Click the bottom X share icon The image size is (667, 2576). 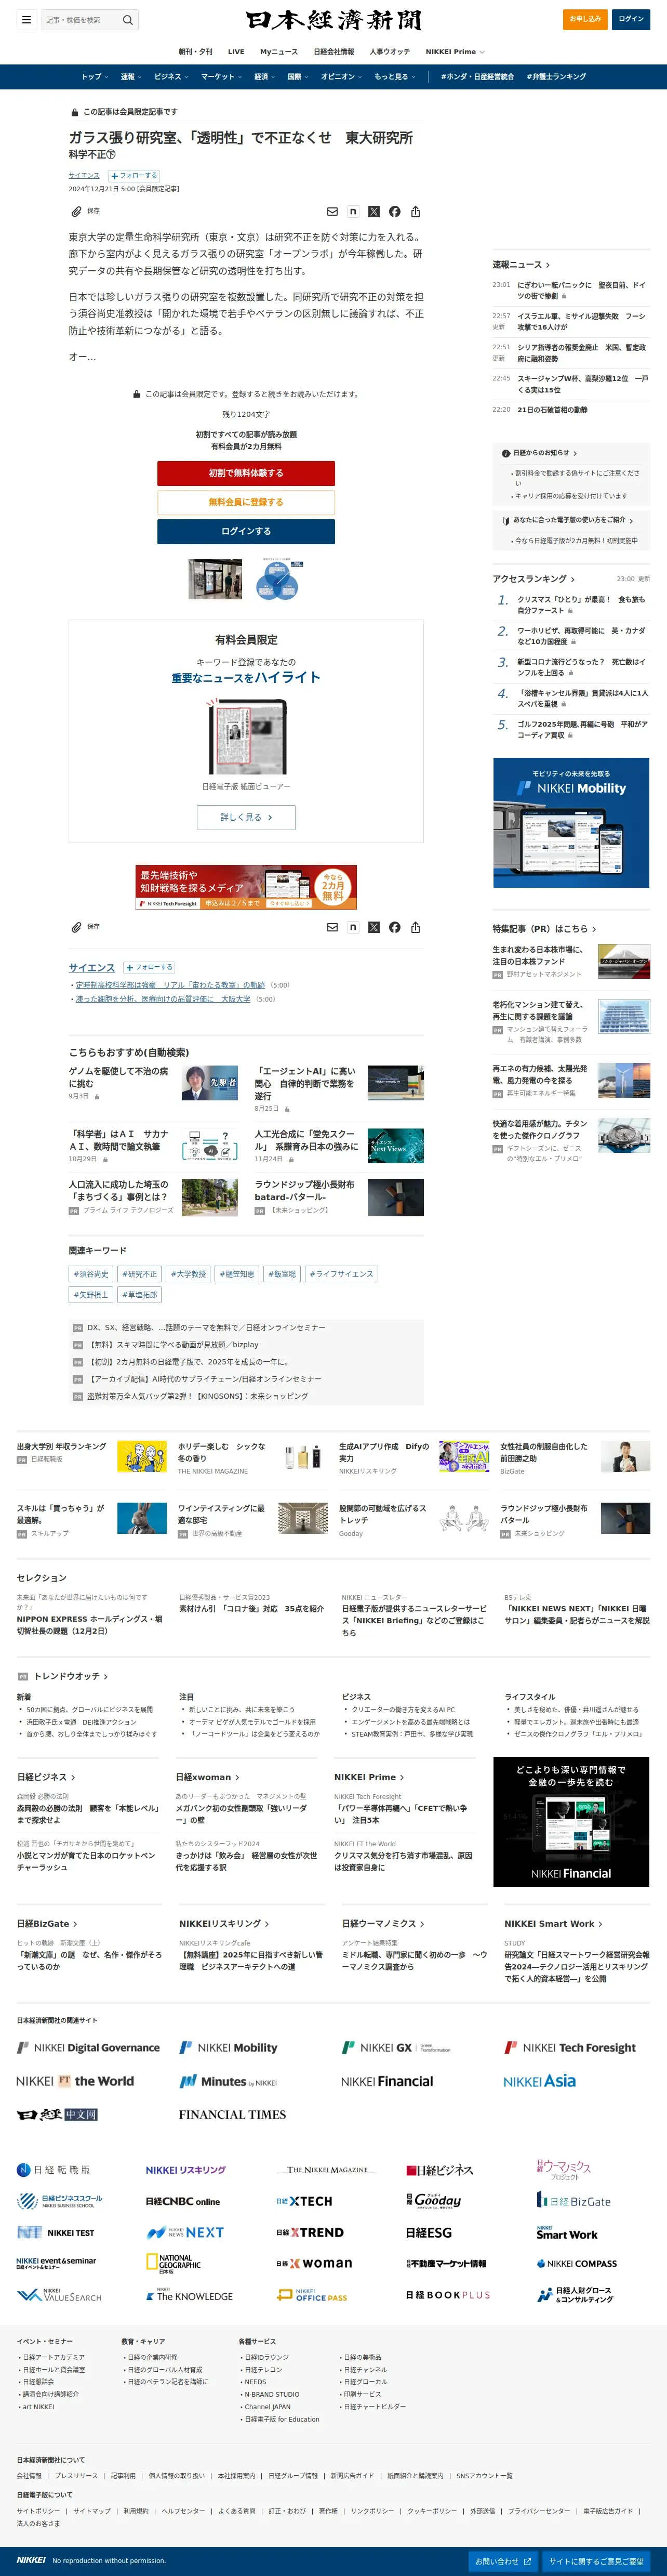tap(374, 927)
